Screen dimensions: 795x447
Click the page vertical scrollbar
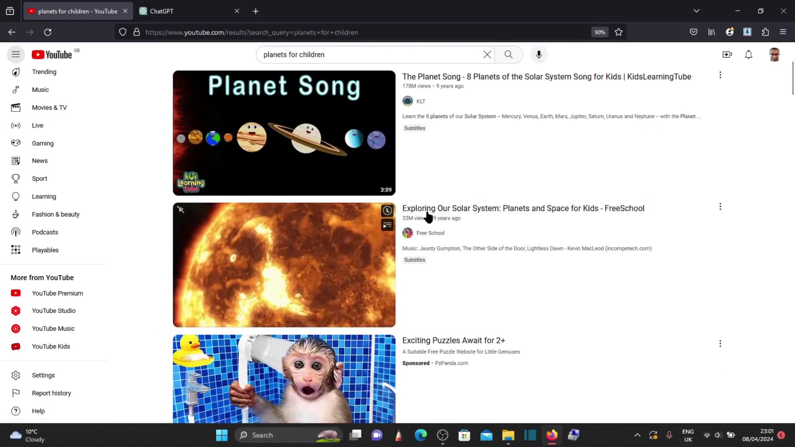tap(793, 79)
